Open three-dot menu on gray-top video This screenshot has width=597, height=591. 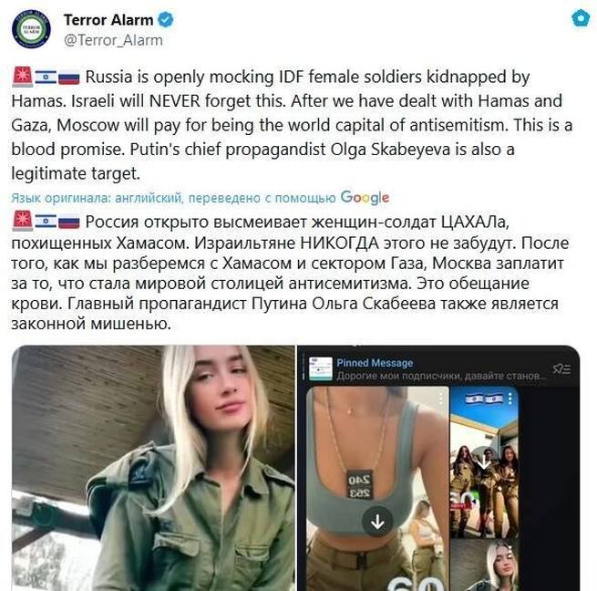click(x=441, y=399)
